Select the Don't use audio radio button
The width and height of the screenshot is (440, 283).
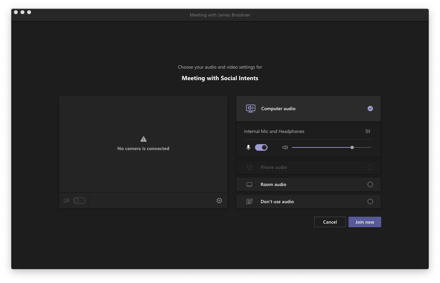370,202
